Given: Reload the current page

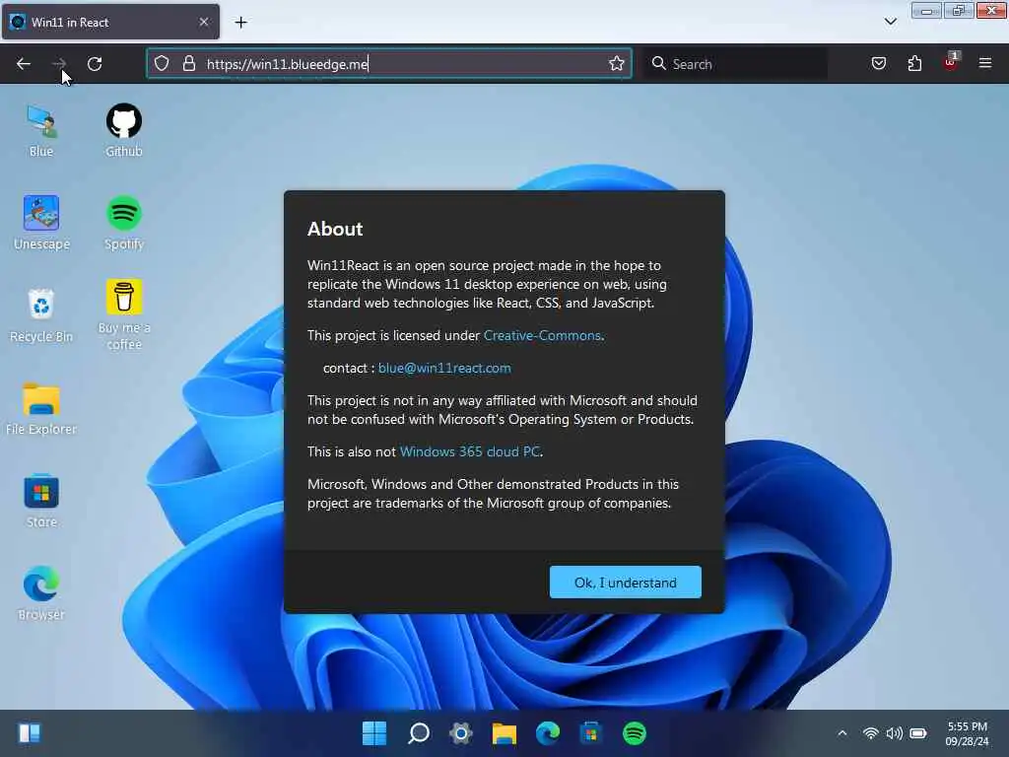Looking at the screenshot, I should click(x=95, y=64).
